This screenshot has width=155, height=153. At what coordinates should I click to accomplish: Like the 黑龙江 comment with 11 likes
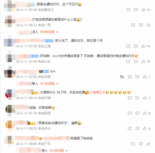(x=144, y=10)
